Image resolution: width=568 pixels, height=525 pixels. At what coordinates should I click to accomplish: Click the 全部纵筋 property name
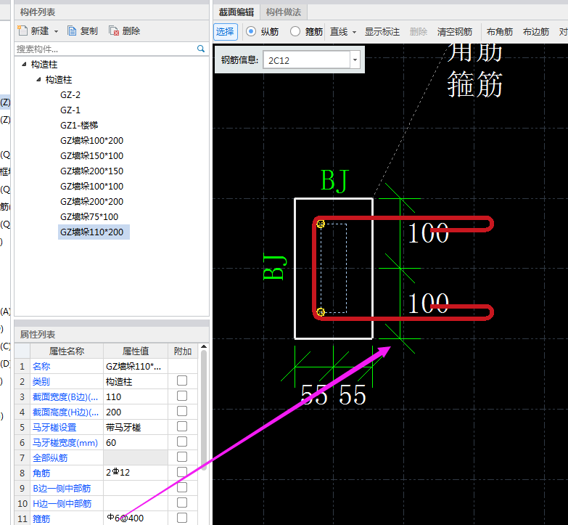pyautogui.click(x=50, y=457)
